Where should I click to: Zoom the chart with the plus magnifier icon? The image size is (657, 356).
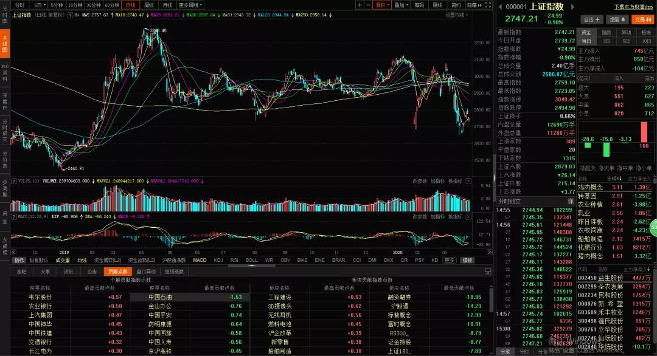(x=360, y=5)
